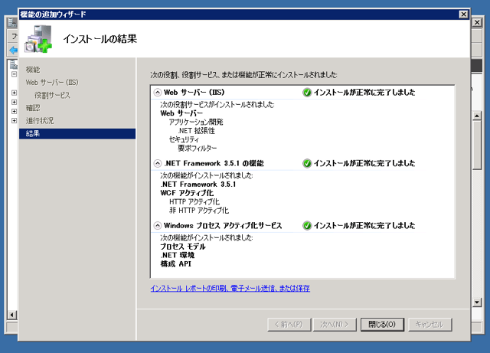Image resolution: width=490 pixels, height=353 pixels.
Task: Click the WCF アクティブ化 entry
Action: 187,193
